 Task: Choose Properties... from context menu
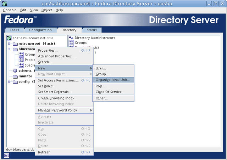pos(64,51)
